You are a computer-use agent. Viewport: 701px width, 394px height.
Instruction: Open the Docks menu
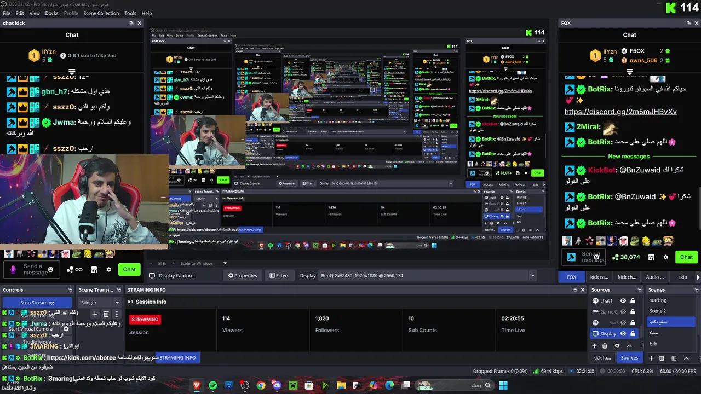click(51, 13)
